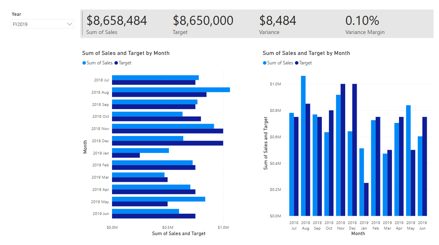Screen dimensions: 439x245
Task: Click the Sum of Sales card label
Action: pyautogui.click(x=102, y=32)
